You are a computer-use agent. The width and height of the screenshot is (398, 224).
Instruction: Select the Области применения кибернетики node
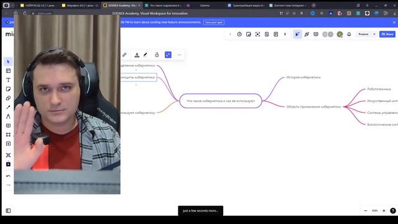(313, 106)
